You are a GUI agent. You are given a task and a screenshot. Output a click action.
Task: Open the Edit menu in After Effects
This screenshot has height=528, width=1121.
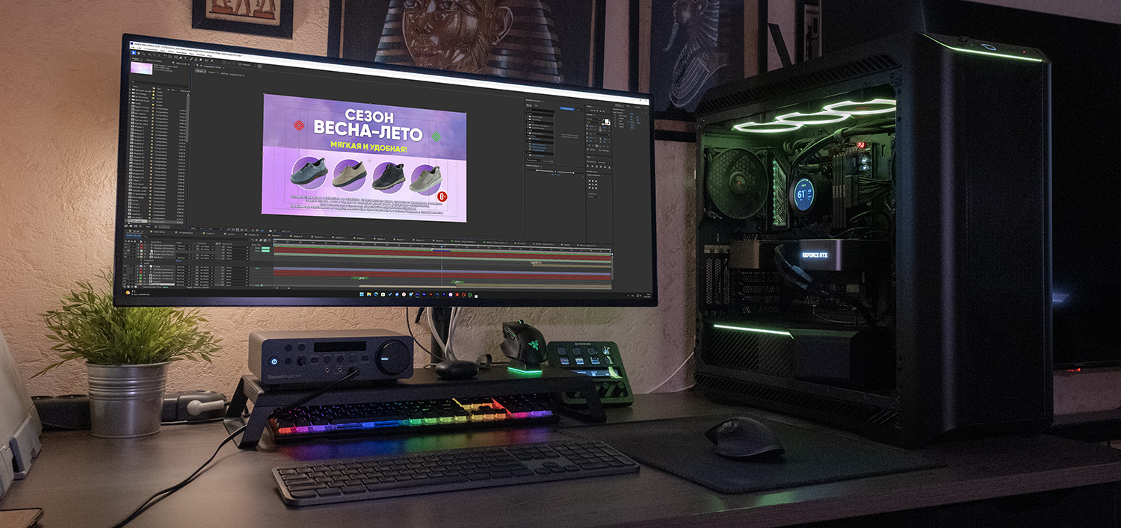point(139,48)
